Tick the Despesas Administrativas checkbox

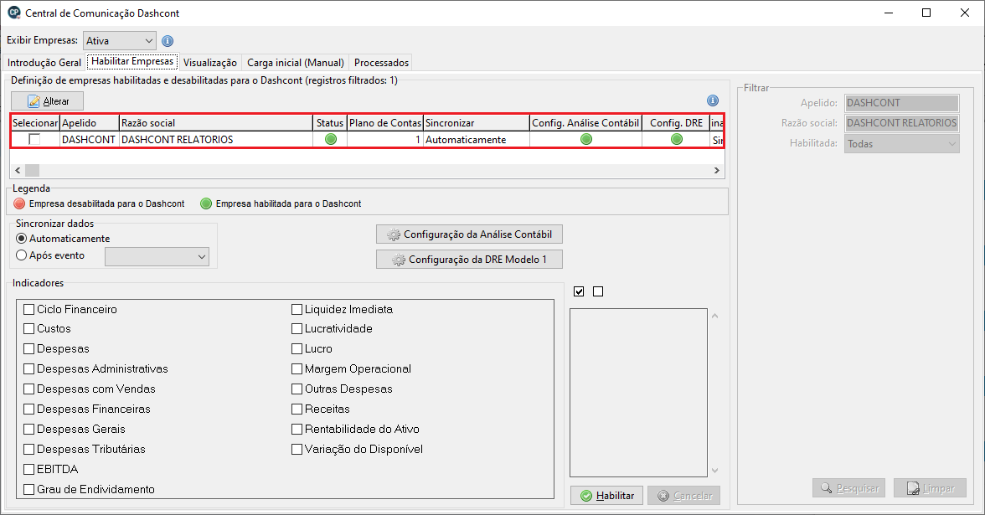pos(28,369)
